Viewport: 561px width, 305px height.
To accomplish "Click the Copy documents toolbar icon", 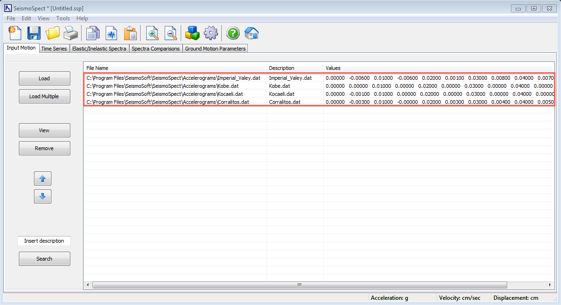I will point(93,33).
